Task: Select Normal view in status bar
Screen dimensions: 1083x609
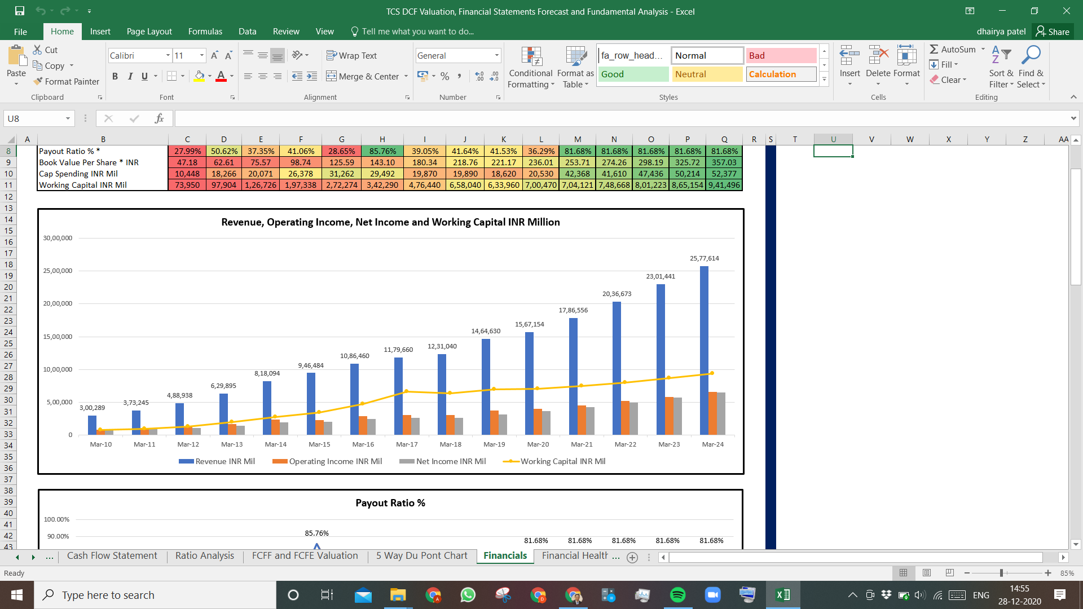Action: [x=903, y=573]
